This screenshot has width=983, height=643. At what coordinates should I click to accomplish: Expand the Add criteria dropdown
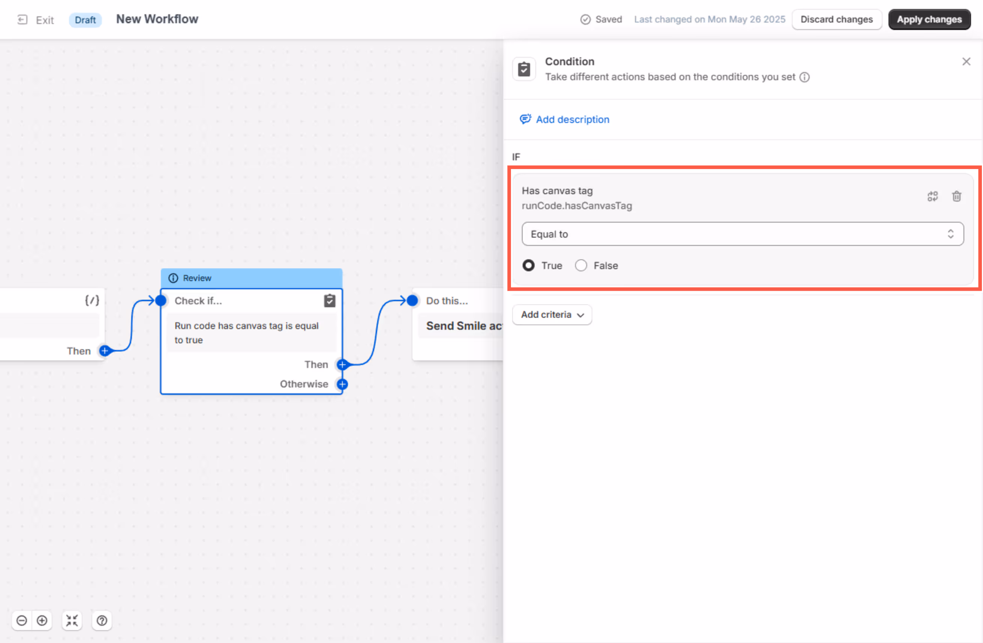coord(552,314)
